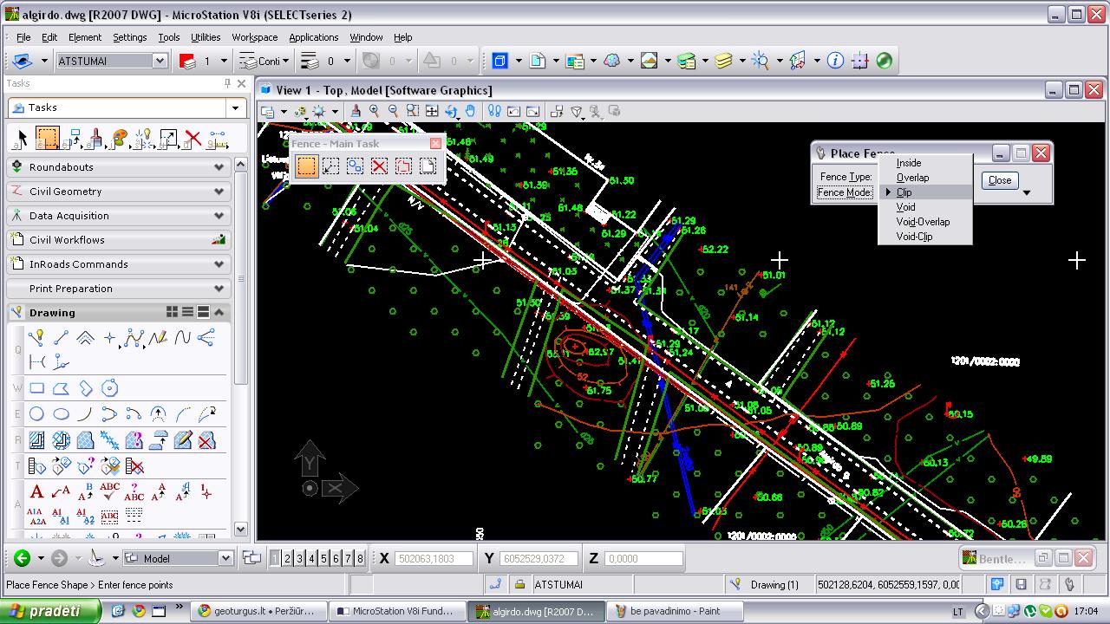Open the Utilities menu
This screenshot has height=624, width=1110.
click(x=206, y=37)
